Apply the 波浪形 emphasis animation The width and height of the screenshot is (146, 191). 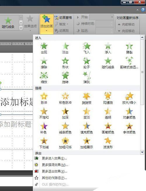(x=108, y=143)
